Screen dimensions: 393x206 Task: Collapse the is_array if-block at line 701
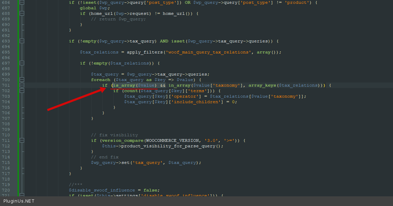coord(22,85)
